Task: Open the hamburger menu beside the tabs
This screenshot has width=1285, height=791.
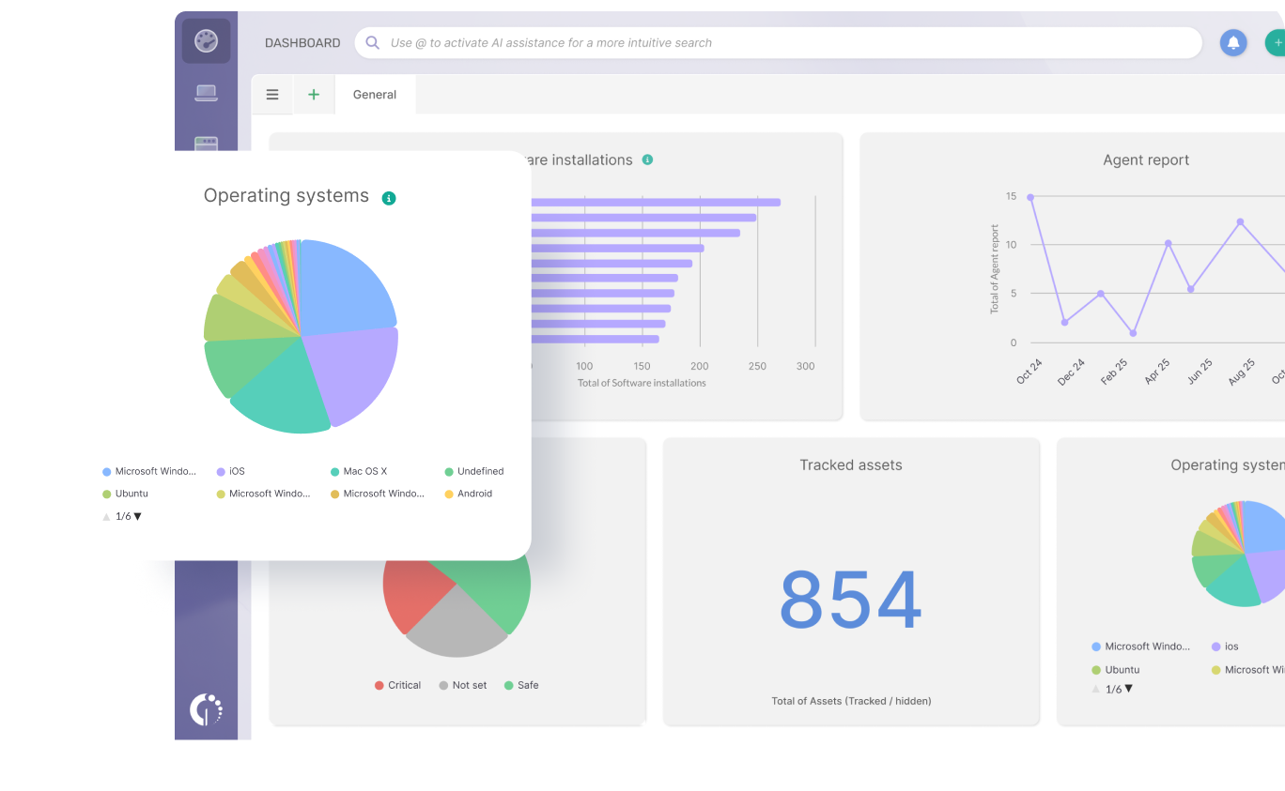Action: coord(272,95)
